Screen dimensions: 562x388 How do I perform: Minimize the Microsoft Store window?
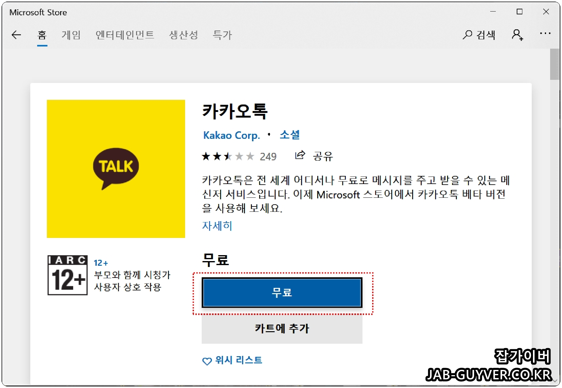(x=493, y=12)
